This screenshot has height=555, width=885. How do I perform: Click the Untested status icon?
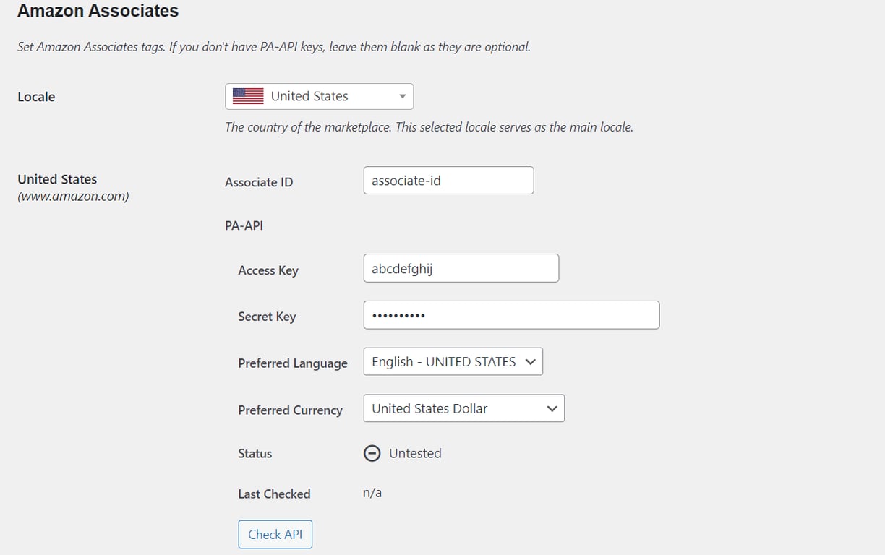pos(372,453)
